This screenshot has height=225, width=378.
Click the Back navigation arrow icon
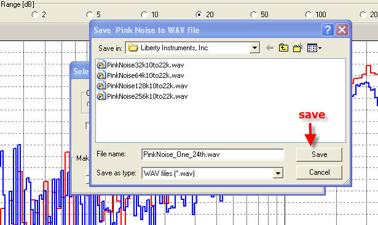[270, 48]
